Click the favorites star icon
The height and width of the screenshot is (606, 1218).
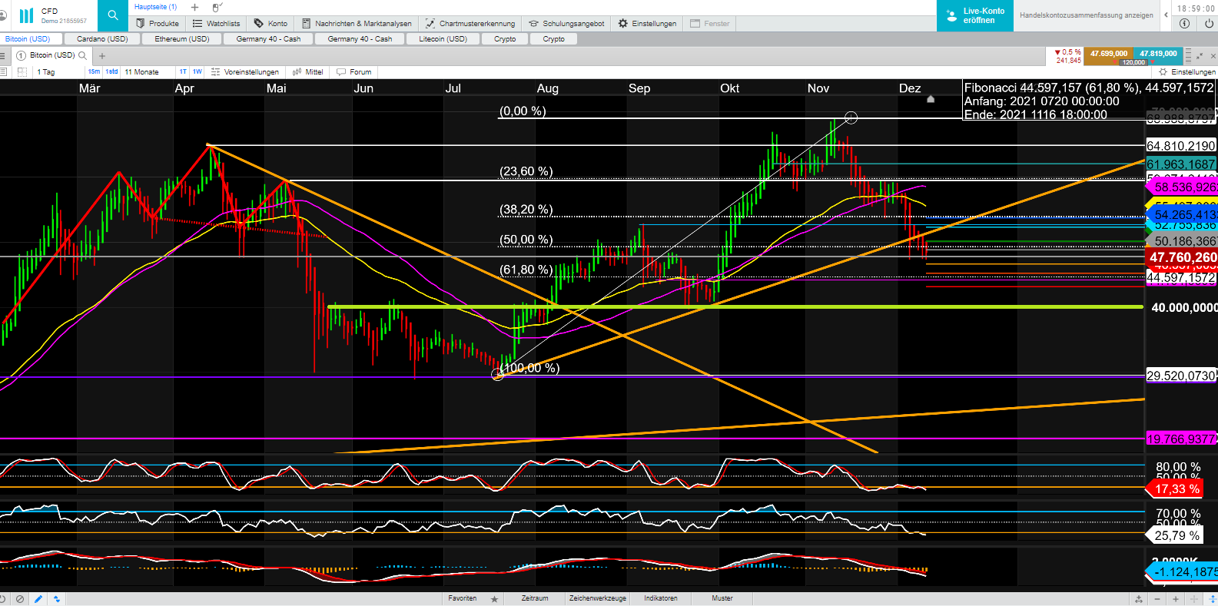point(494,599)
